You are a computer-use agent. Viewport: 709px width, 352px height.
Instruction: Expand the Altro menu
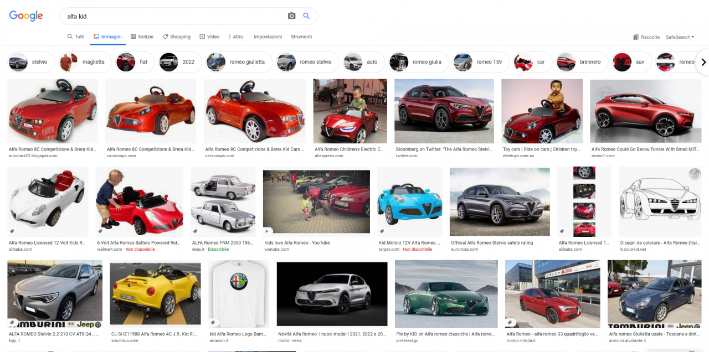[236, 37]
